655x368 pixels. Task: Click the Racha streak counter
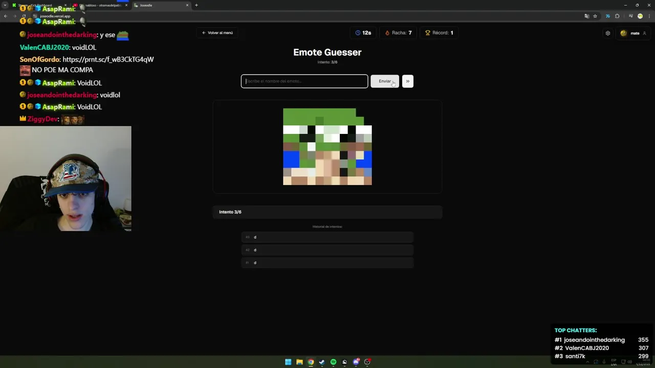(398, 33)
